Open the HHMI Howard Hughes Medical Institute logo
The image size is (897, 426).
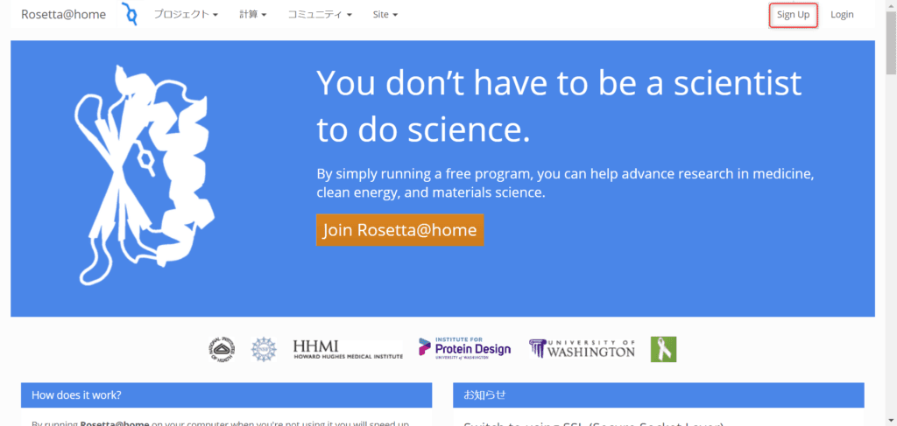coord(348,350)
